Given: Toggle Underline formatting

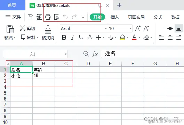Looking at the screenshot, I should pos(81,37).
